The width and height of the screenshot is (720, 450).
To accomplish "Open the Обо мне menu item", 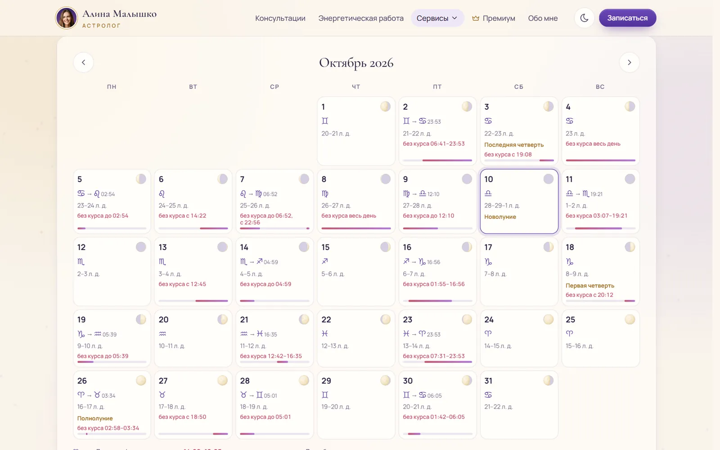I will 543,18.
